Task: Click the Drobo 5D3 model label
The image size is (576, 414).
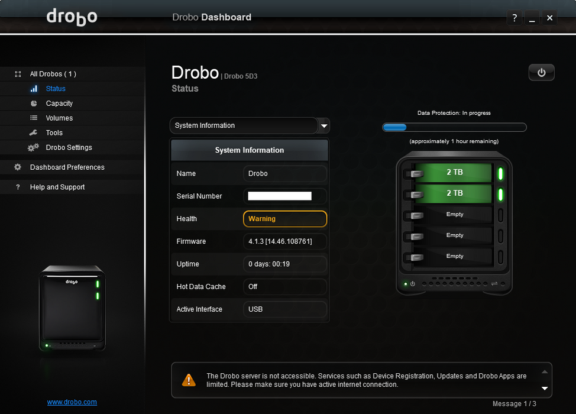Action: point(241,76)
